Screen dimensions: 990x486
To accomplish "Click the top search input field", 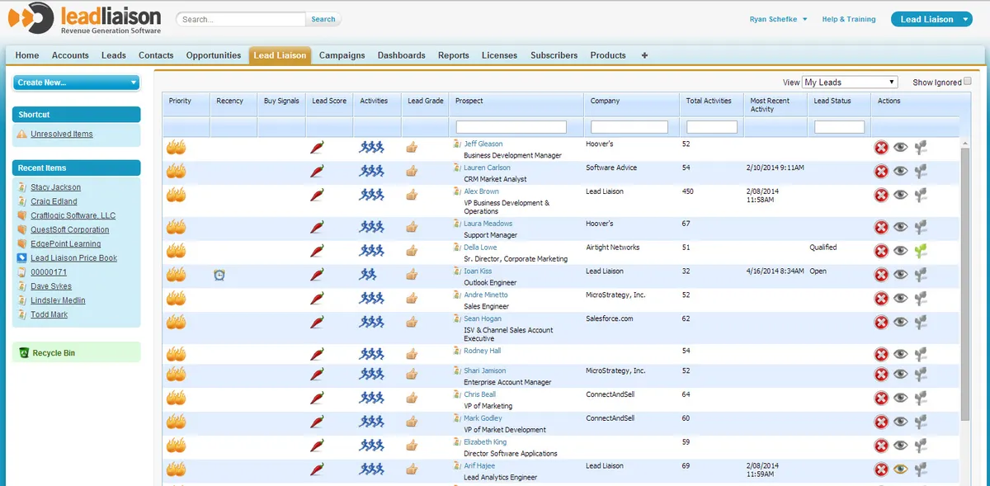I will [x=240, y=19].
